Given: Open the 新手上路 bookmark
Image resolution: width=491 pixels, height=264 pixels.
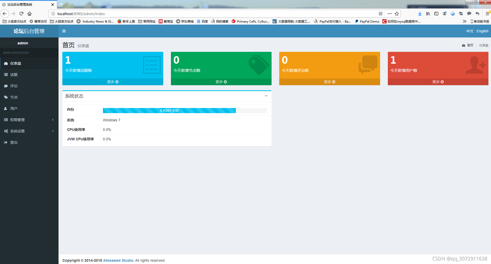Looking at the screenshot, I should point(126,21).
